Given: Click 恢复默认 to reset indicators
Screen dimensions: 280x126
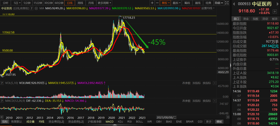Looking at the screenshot, I should coord(17,122).
